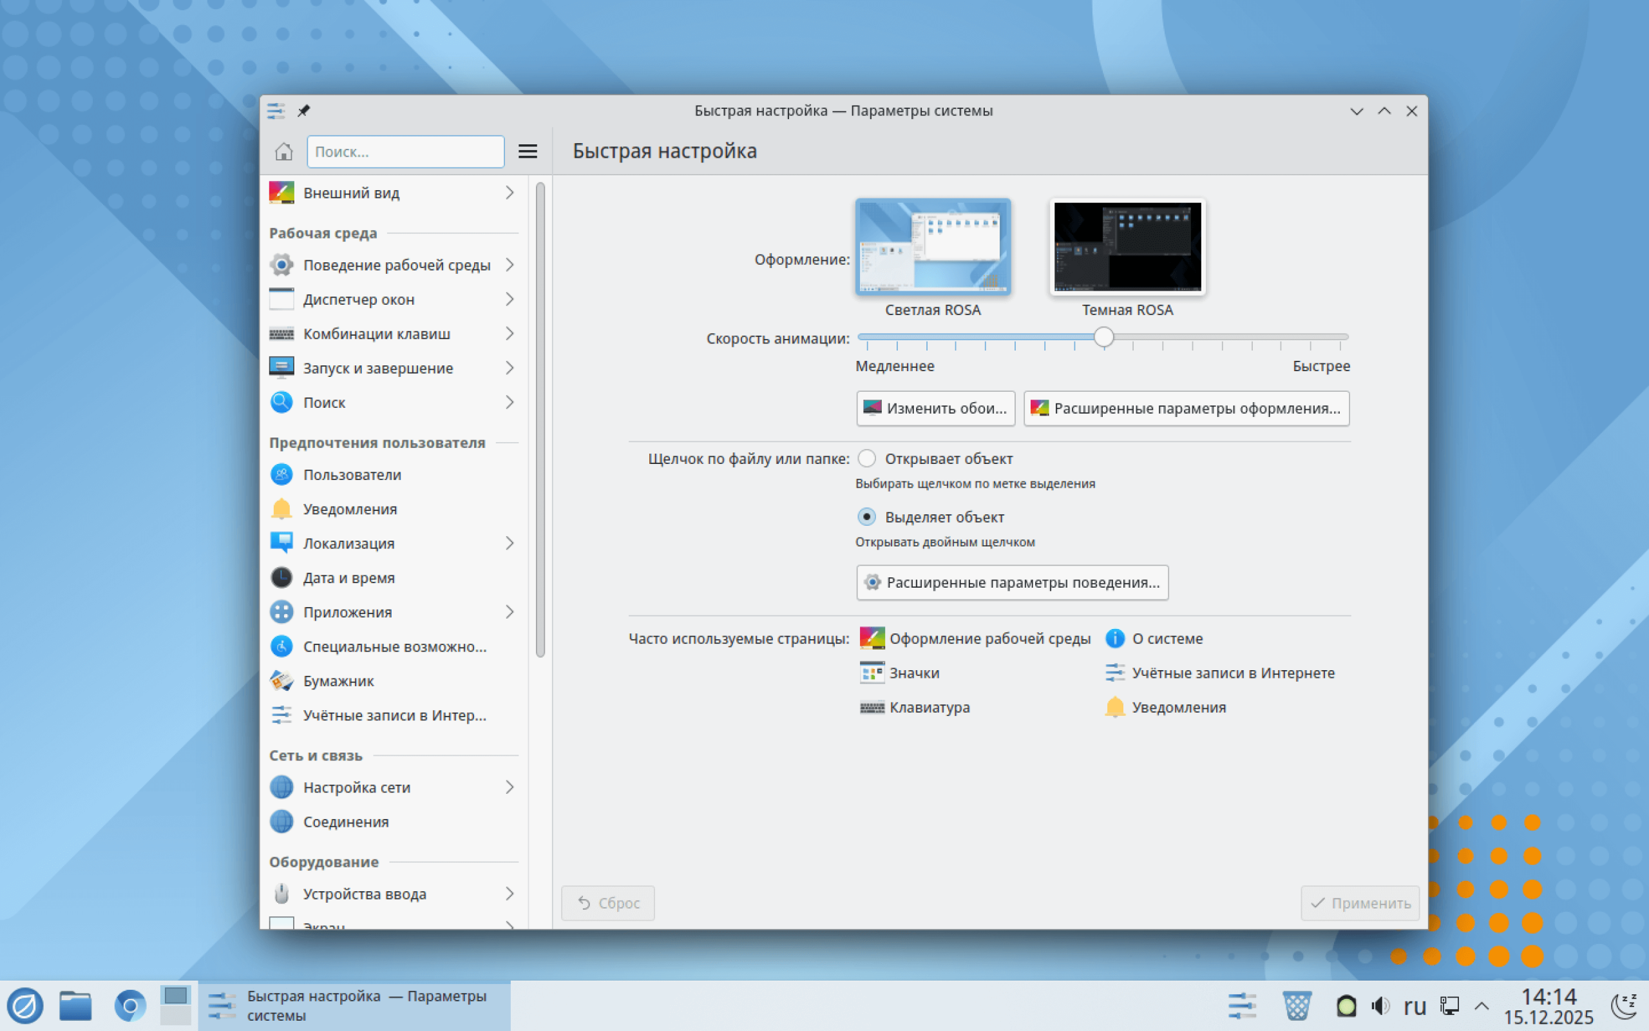Open the Бумажник wallet entry
Screen dimensions: 1649x1031
(x=338, y=680)
